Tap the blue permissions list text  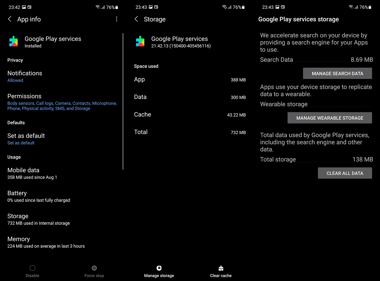pos(62,106)
